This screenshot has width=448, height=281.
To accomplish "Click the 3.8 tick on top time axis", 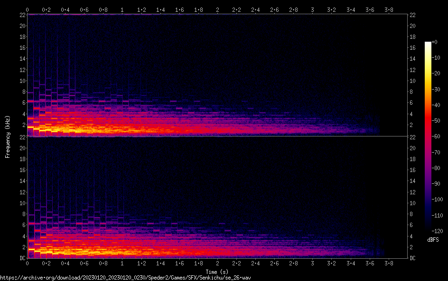I will point(388,9).
